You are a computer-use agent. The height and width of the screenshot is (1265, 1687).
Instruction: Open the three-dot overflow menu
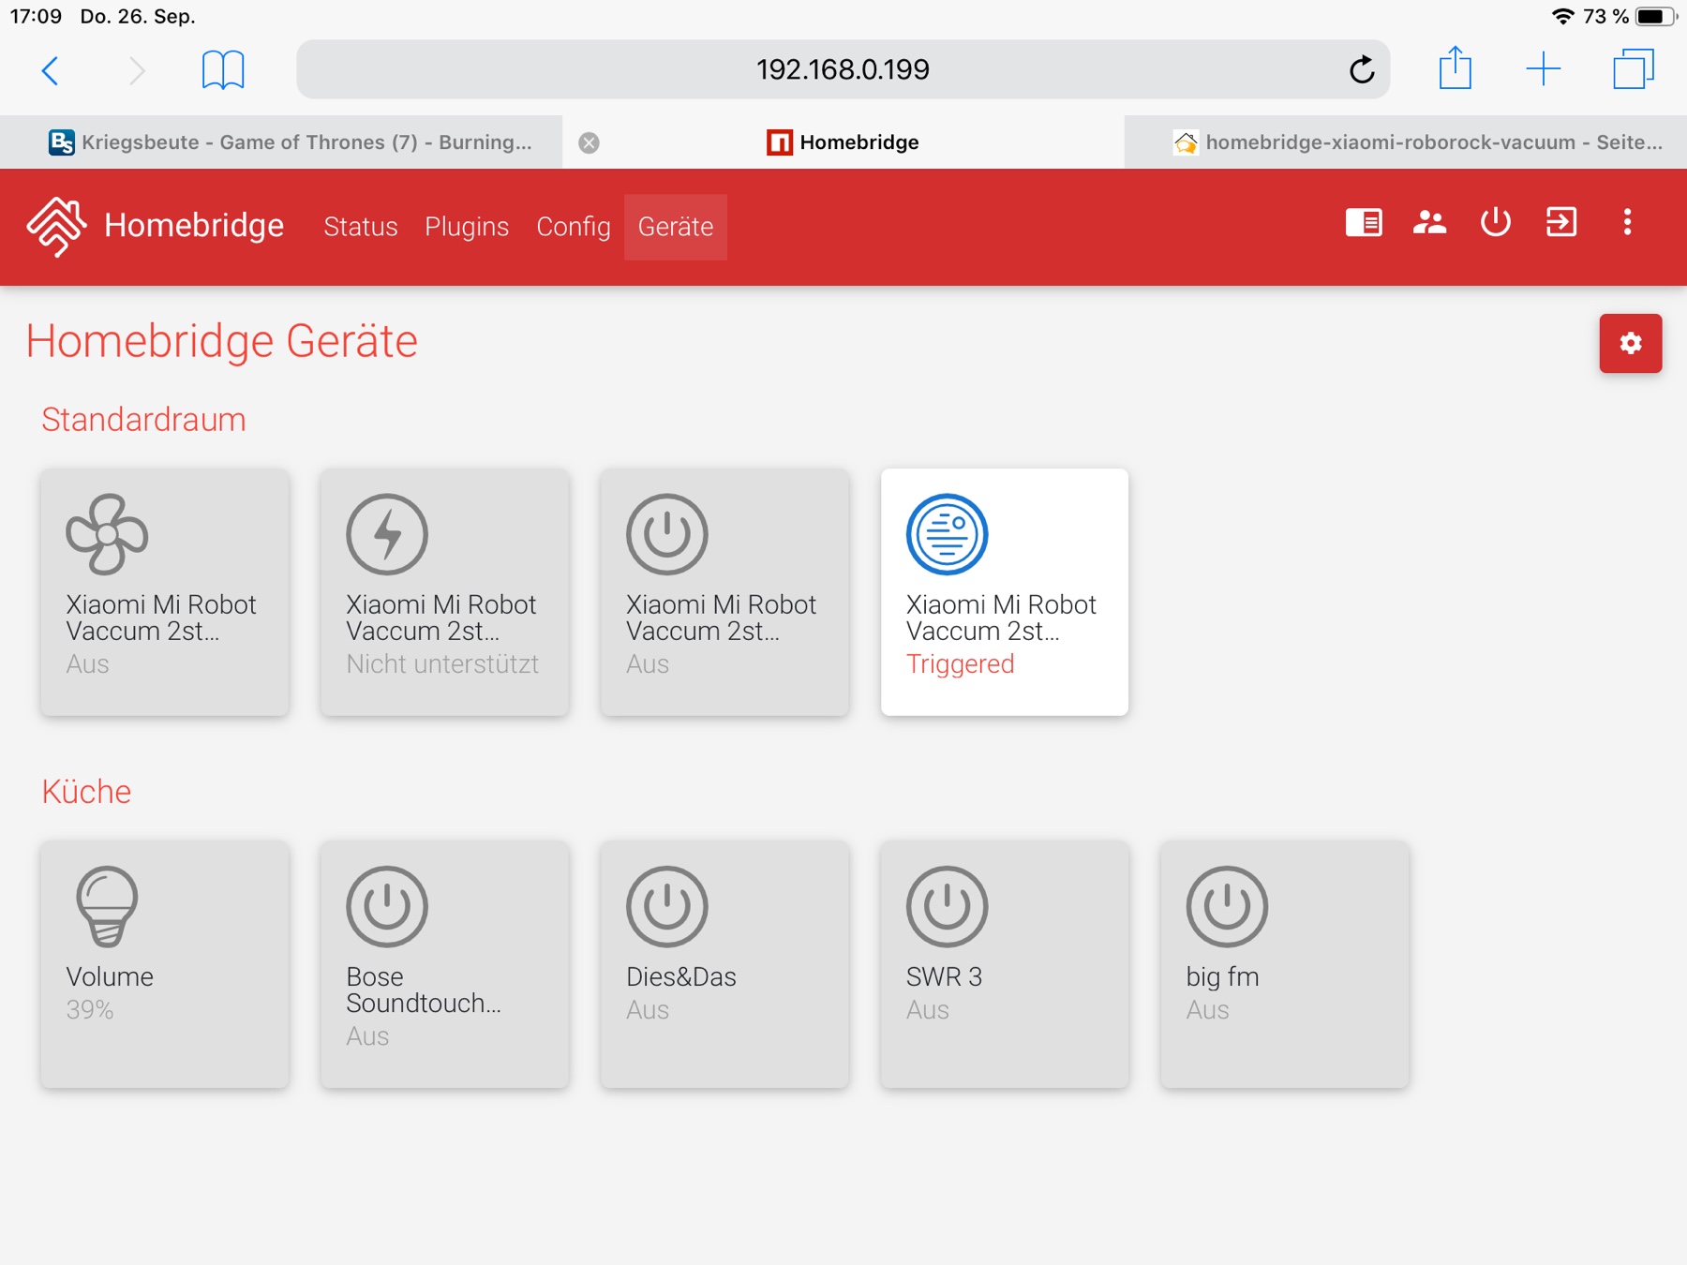pos(1627,223)
